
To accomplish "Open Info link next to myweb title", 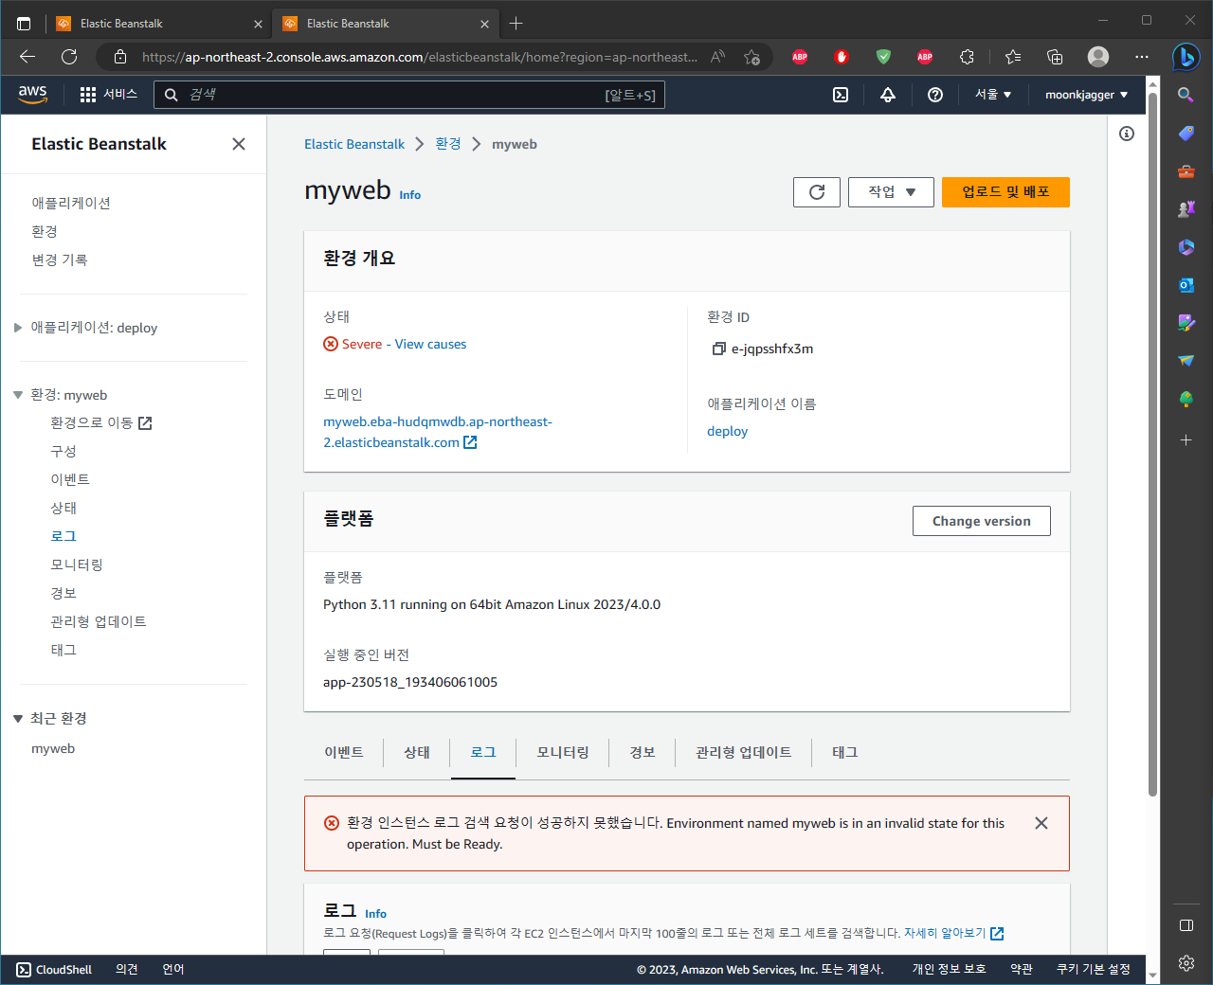I will pos(409,195).
